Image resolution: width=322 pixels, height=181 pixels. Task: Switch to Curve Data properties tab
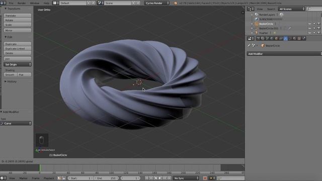[290, 38]
